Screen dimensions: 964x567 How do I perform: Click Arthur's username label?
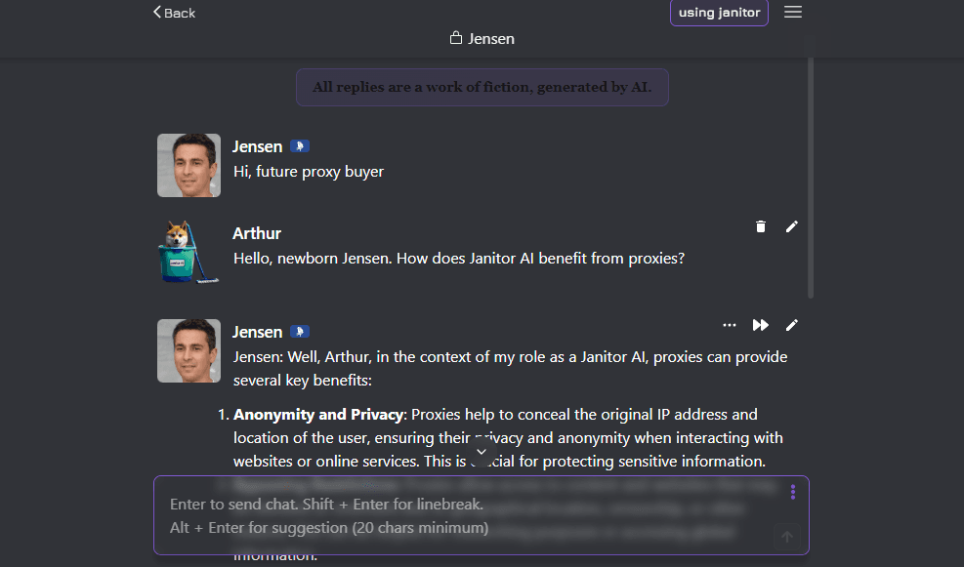coord(256,233)
